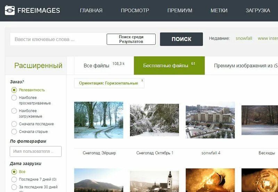Select the Сначала последние radio button
The image size is (278, 192).
point(14,124)
